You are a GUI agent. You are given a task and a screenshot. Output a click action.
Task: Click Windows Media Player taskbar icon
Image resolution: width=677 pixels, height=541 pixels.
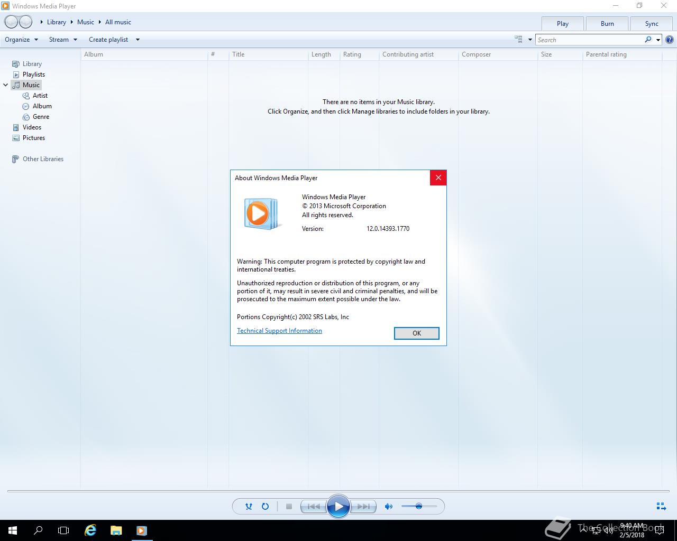click(x=141, y=530)
